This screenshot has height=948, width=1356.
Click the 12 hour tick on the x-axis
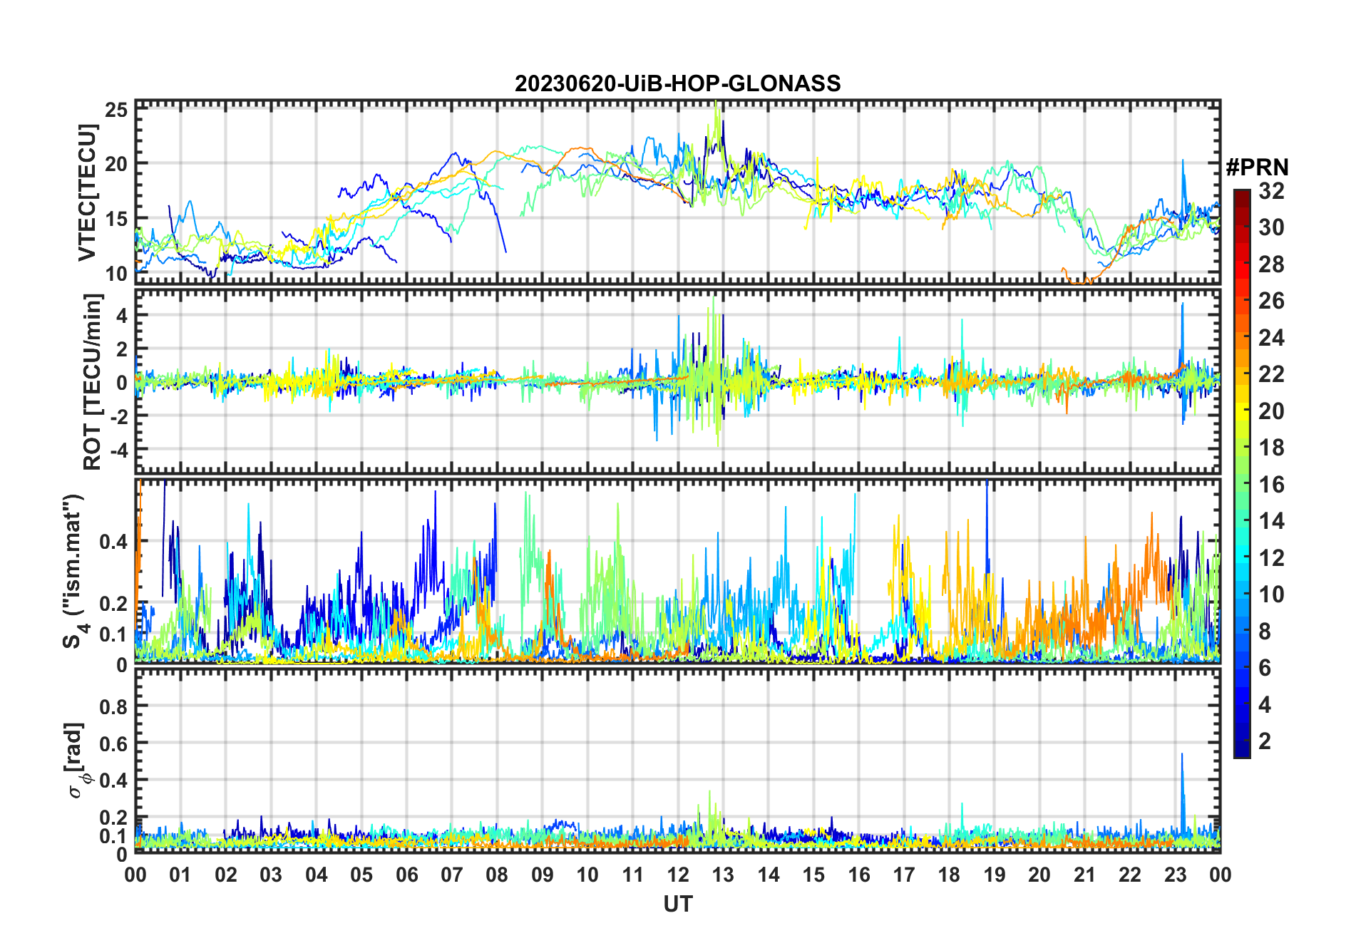[678, 875]
